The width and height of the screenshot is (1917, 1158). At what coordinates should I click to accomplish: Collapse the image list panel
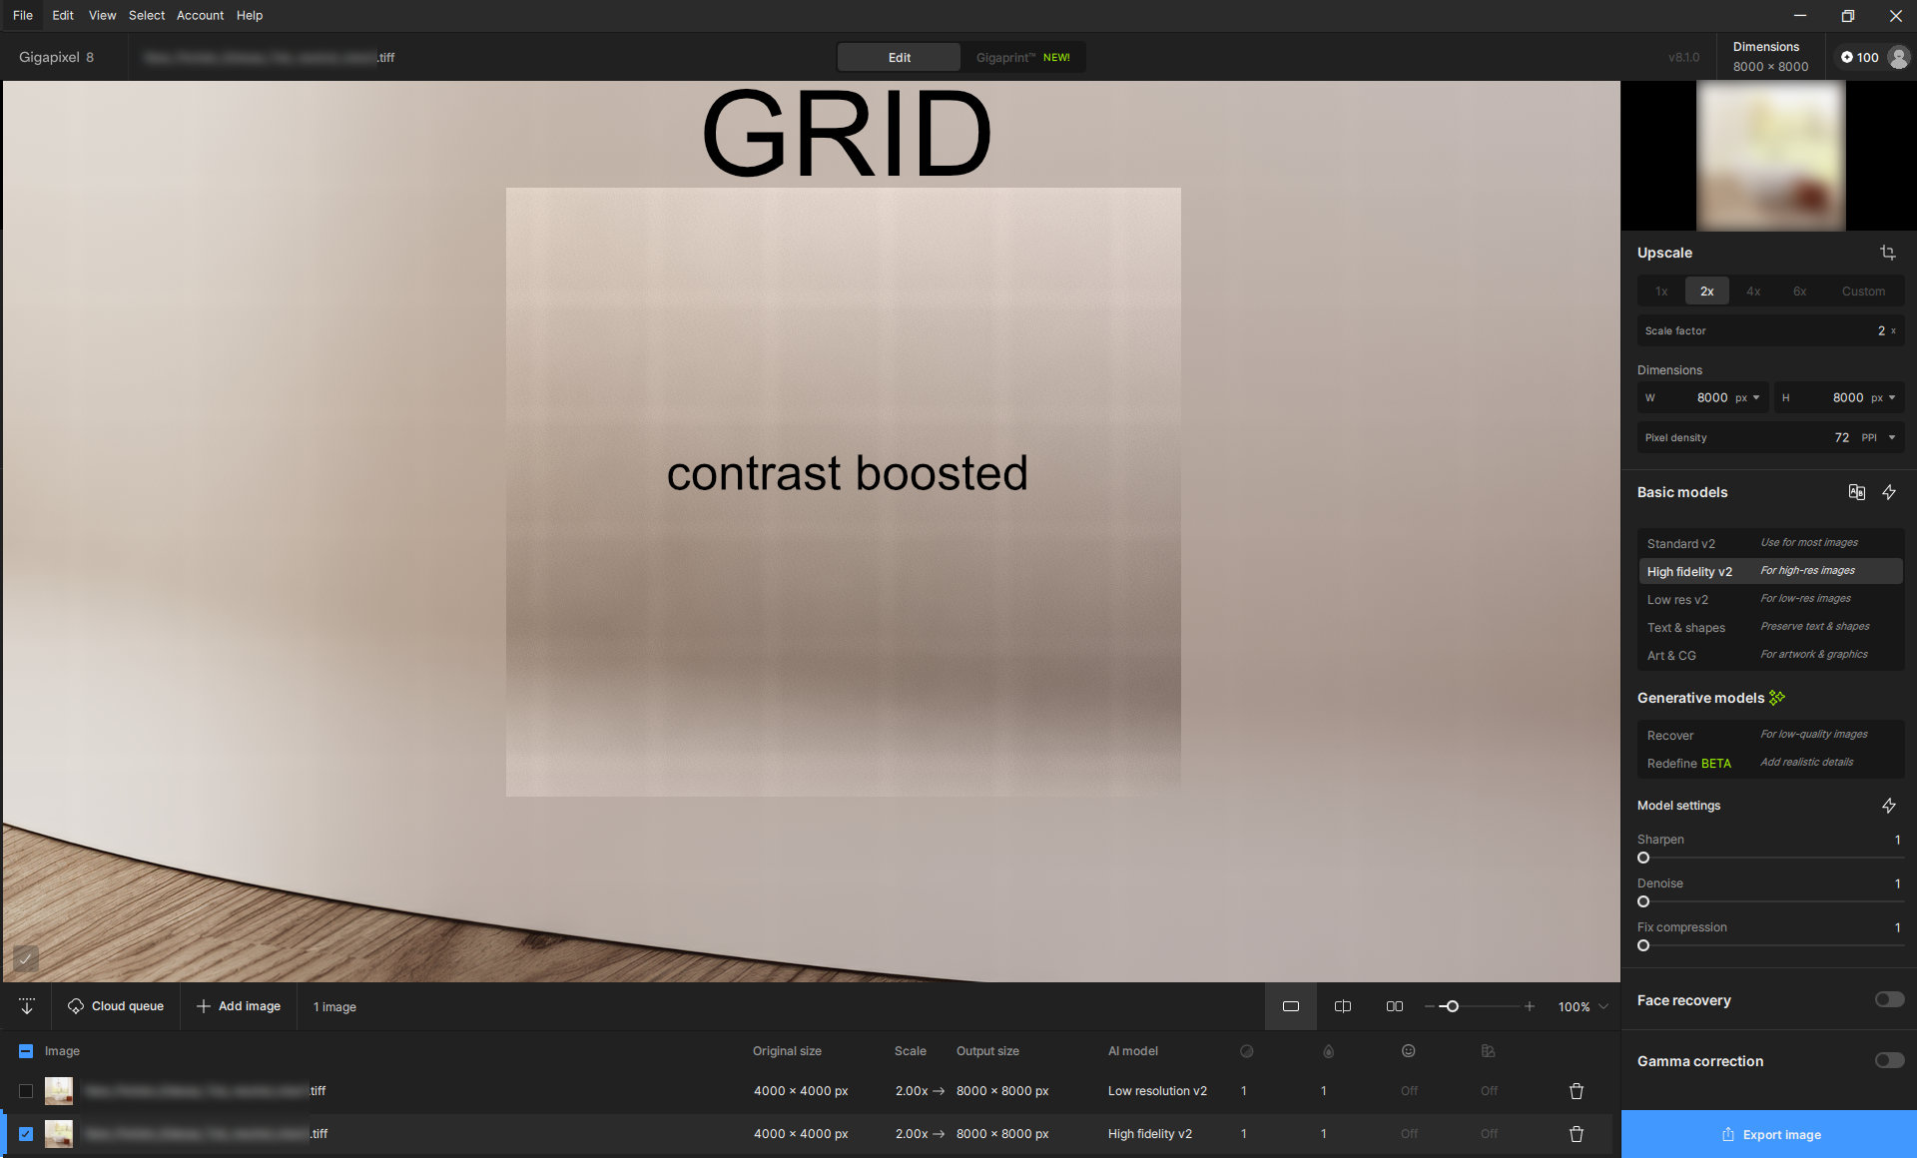click(27, 1006)
